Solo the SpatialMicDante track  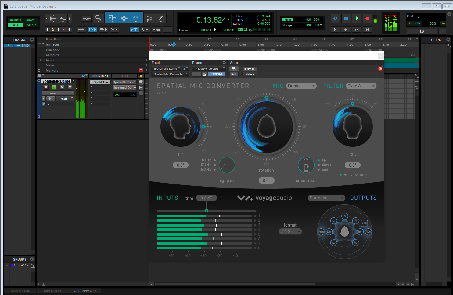click(62, 87)
